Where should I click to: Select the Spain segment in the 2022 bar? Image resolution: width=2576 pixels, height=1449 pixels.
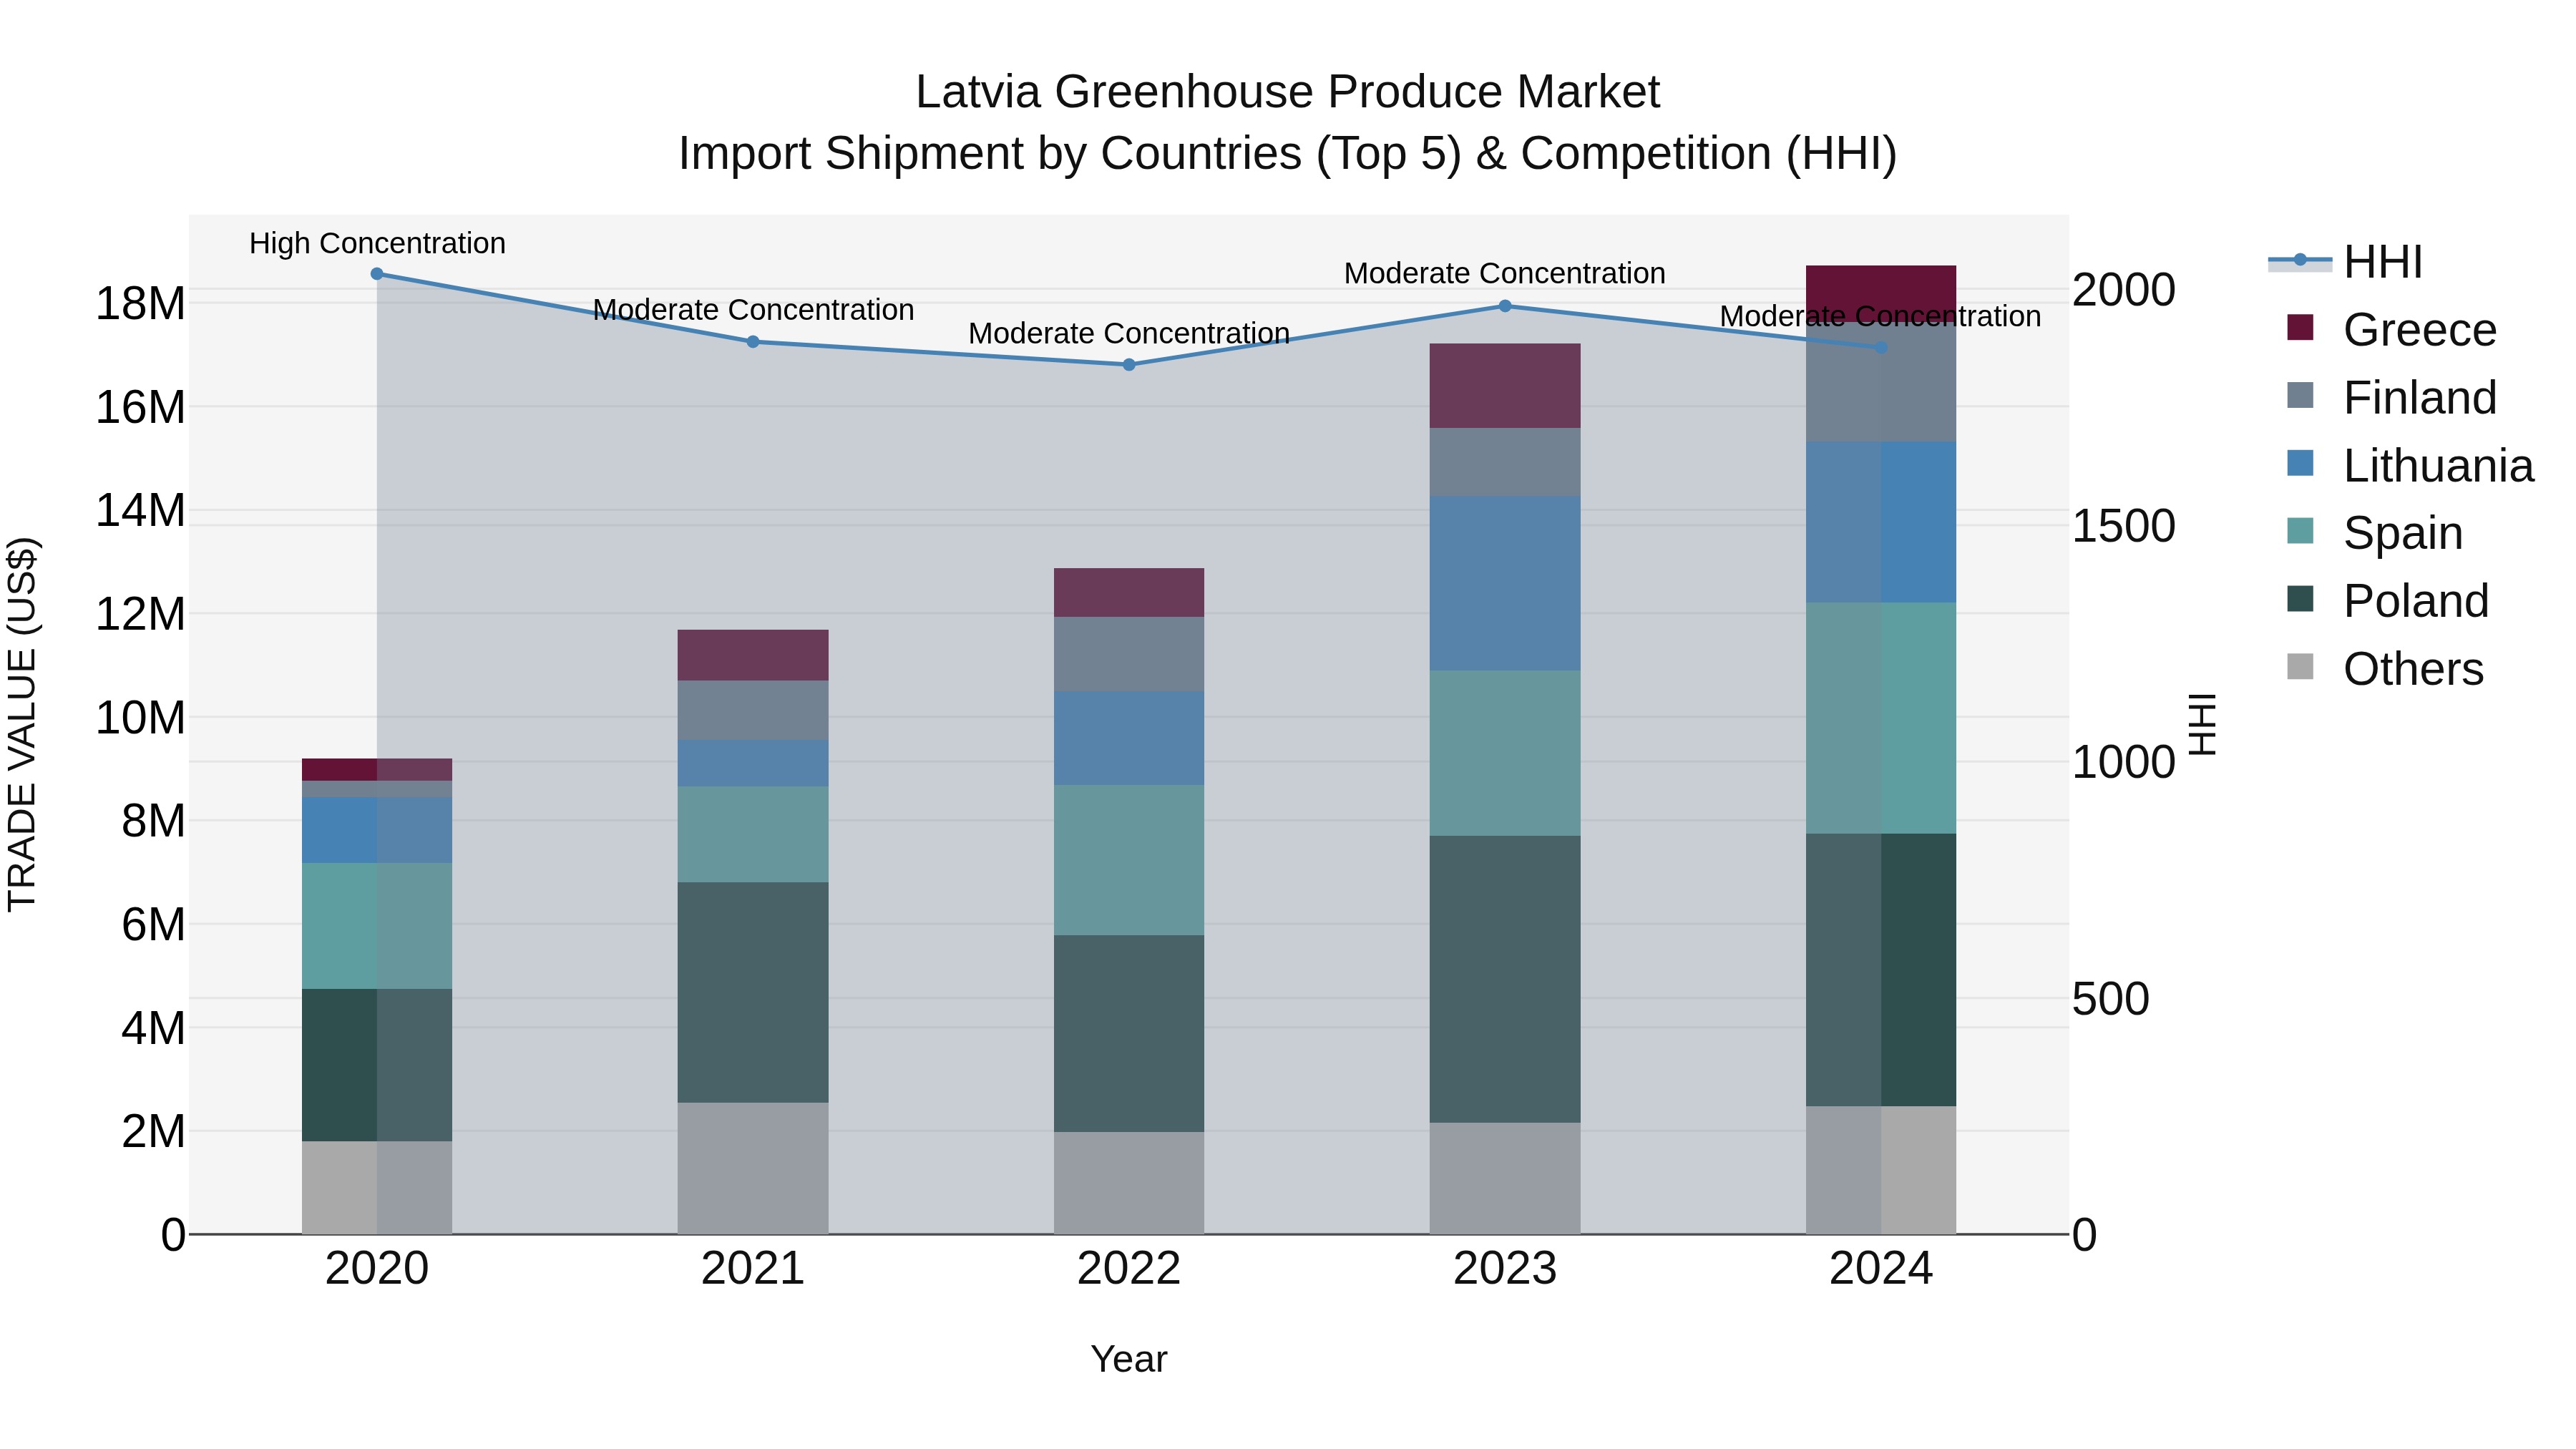(x=1129, y=860)
